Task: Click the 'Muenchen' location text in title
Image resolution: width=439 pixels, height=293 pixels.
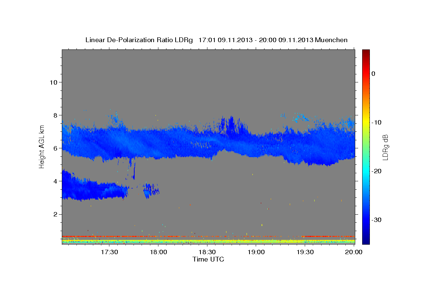Action: coord(332,40)
